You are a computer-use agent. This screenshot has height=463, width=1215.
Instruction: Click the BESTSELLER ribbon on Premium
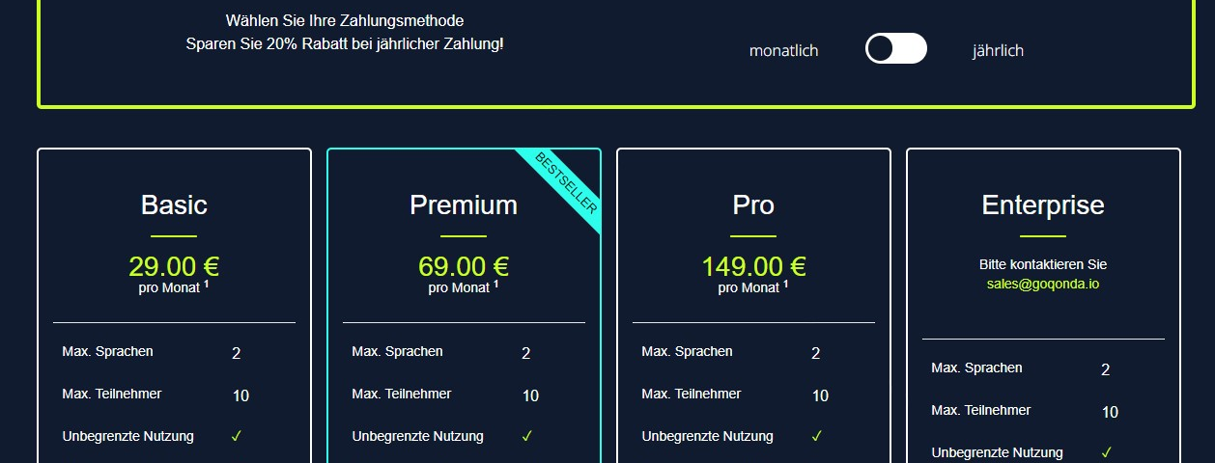566,183
